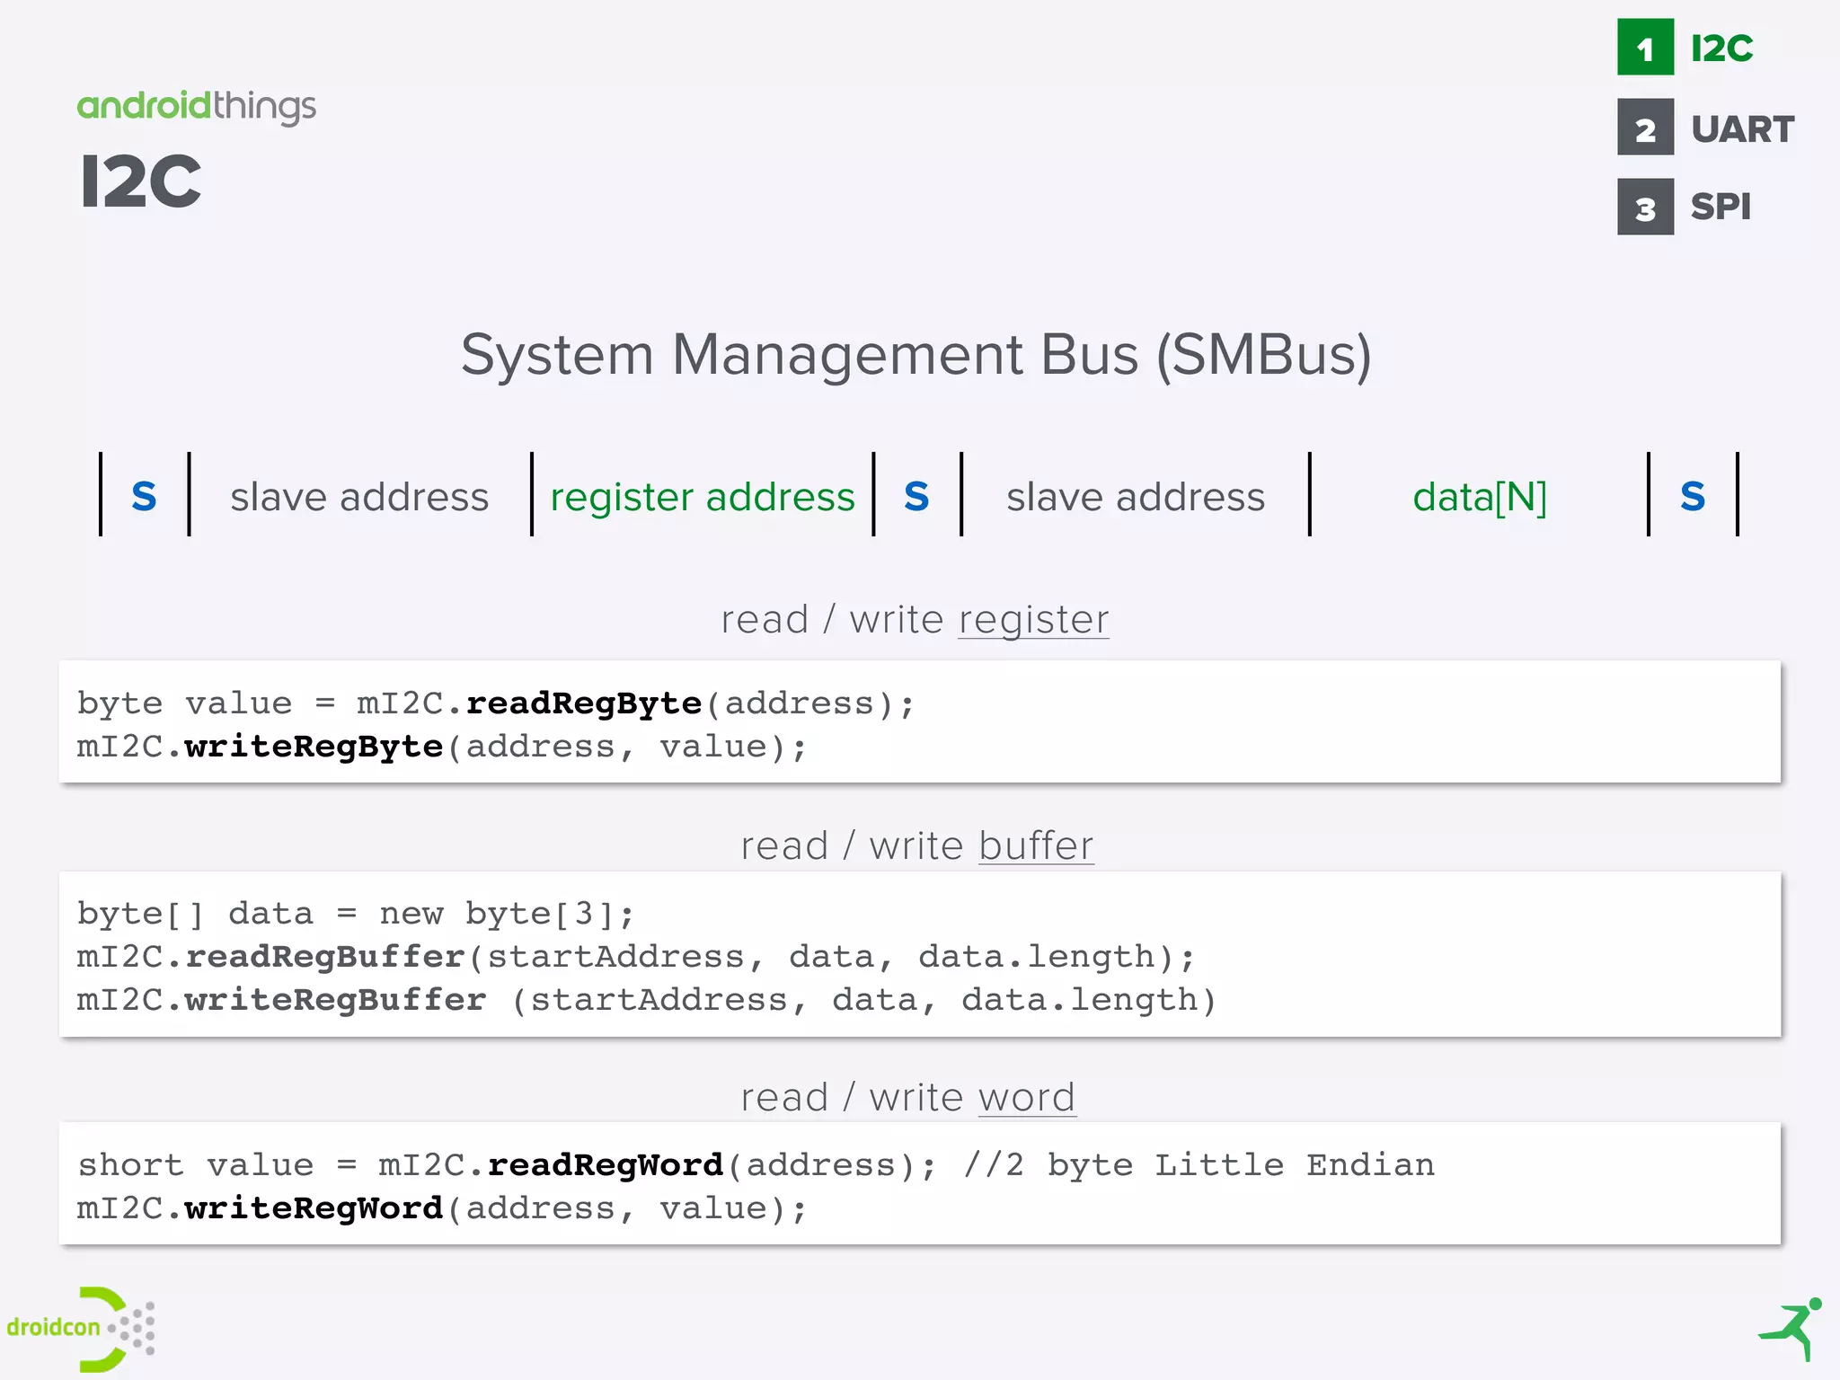Click the underlined buffer link
This screenshot has height=1380, width=1840.
(1036, 846)
